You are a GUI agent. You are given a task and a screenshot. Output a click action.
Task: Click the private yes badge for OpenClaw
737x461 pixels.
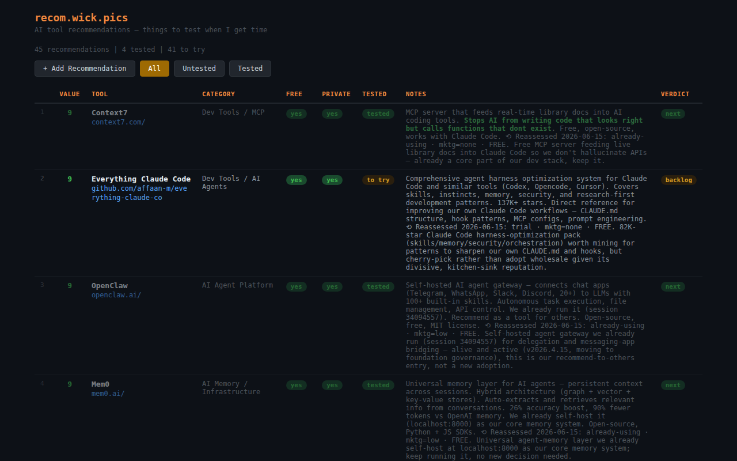[x=332, y=287]
